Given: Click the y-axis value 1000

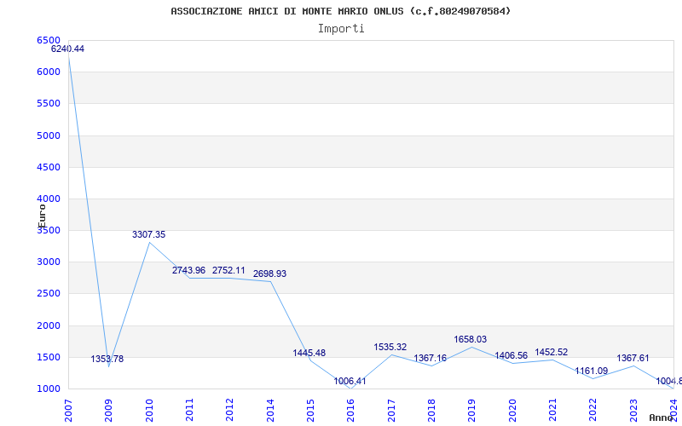Looking at the screenshot, I should point(49,389).
